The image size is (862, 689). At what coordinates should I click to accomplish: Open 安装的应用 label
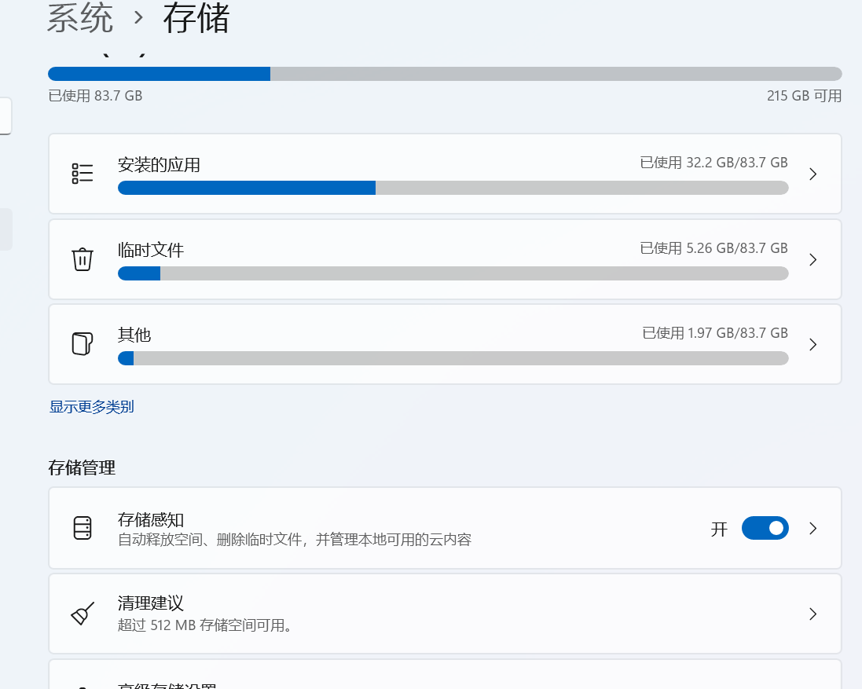[159, 165]
